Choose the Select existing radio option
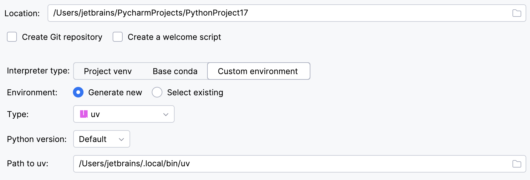Viewport: 530px width, 180px height. click(157, 92)
